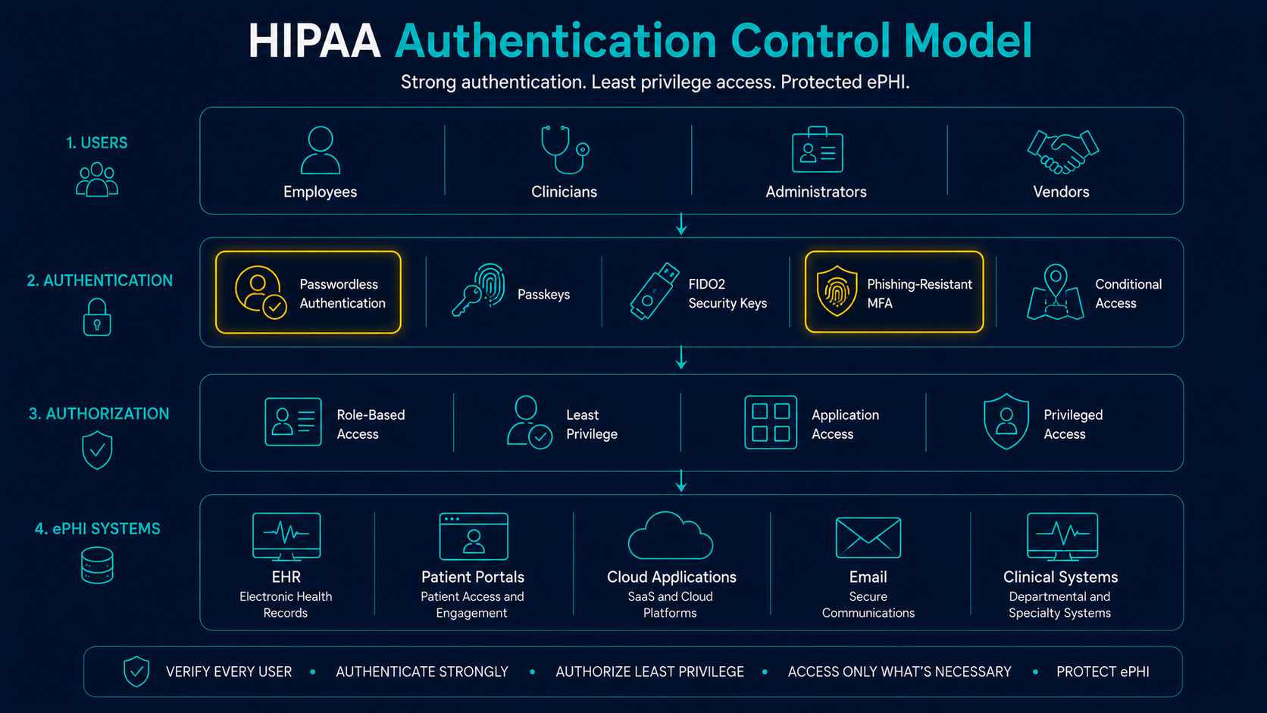Screen dimensions: 1267x713
Task: Click the Phishing-Resistant MFA shield fingerprint icon
Action: pyautogui.click(x=837, y=291)
